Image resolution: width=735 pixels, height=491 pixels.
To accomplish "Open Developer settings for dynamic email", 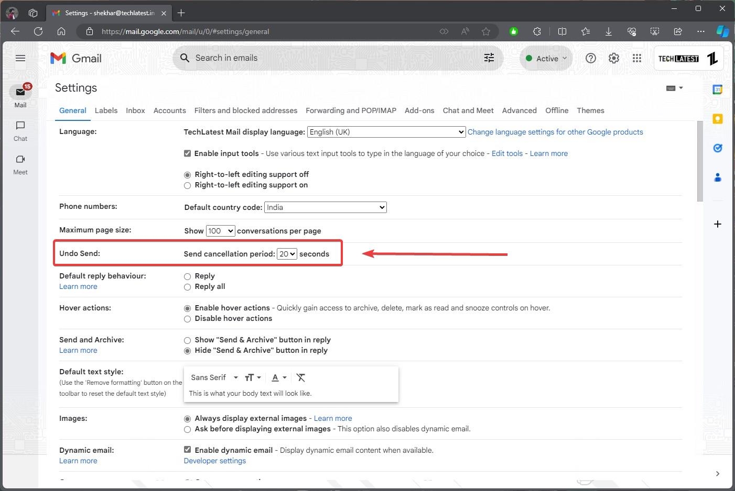I will [214, 461].
